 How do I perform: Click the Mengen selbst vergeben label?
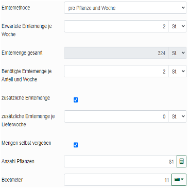tap(26, 143)
